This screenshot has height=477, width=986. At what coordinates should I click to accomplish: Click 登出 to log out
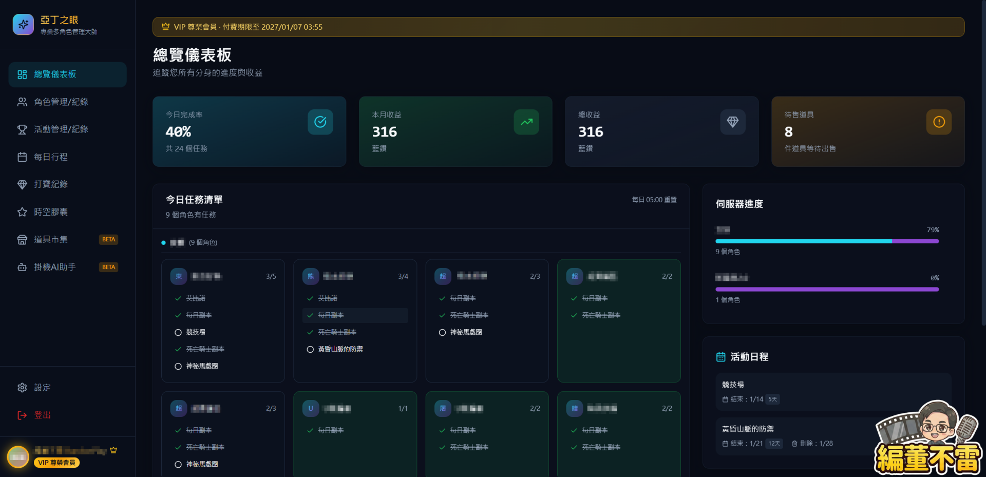[x=68, y=415]
